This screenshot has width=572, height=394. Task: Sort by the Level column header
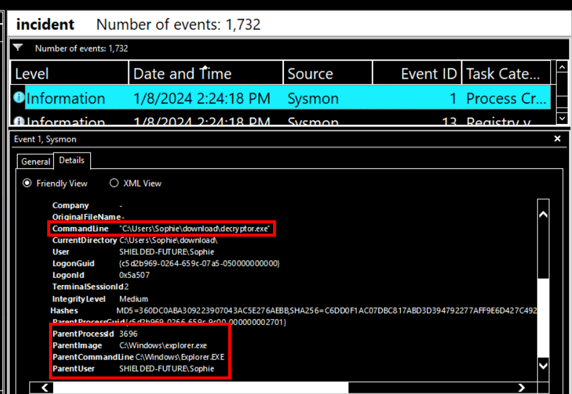pos(69,74)
